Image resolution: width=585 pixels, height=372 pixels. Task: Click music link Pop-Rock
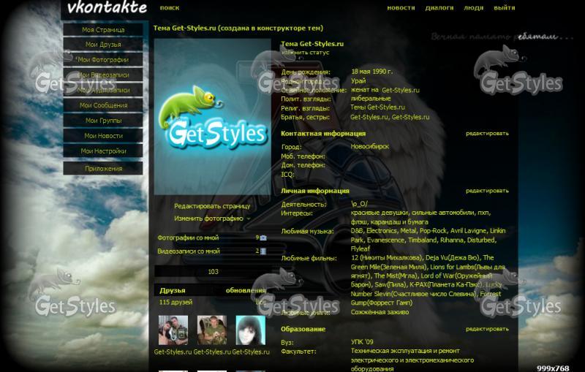click(x=433, y=231)
